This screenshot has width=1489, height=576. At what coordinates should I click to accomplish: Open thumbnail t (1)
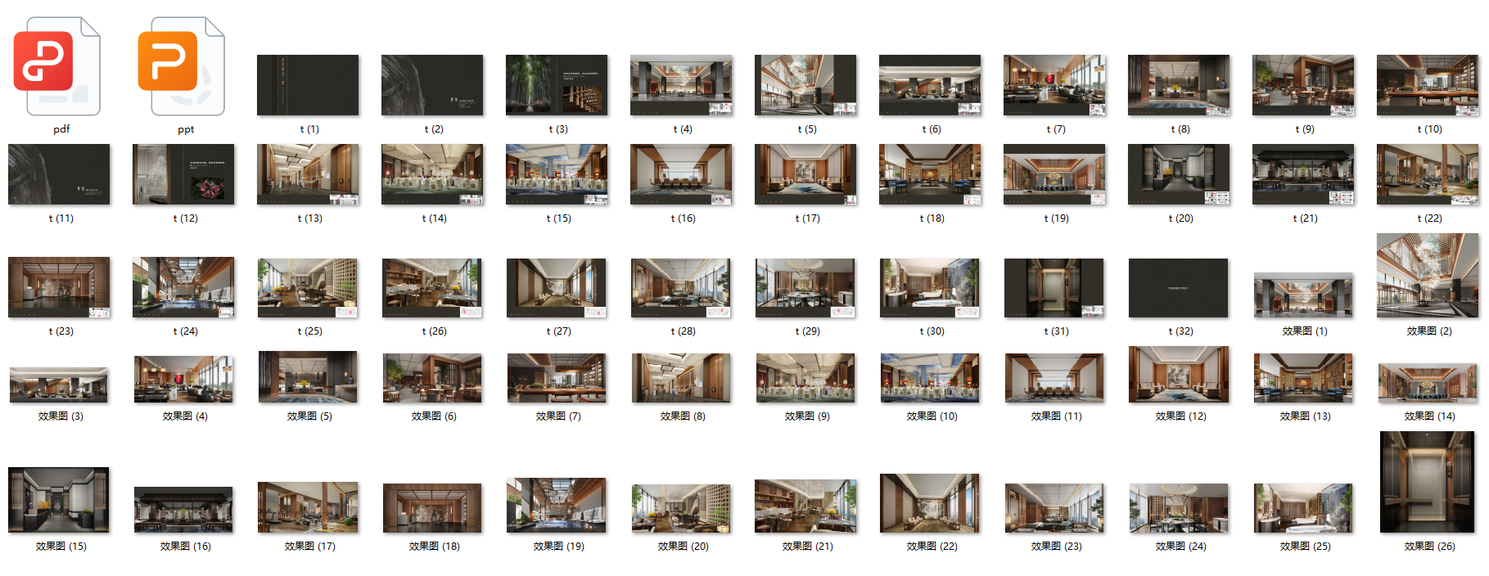[308, 85]
